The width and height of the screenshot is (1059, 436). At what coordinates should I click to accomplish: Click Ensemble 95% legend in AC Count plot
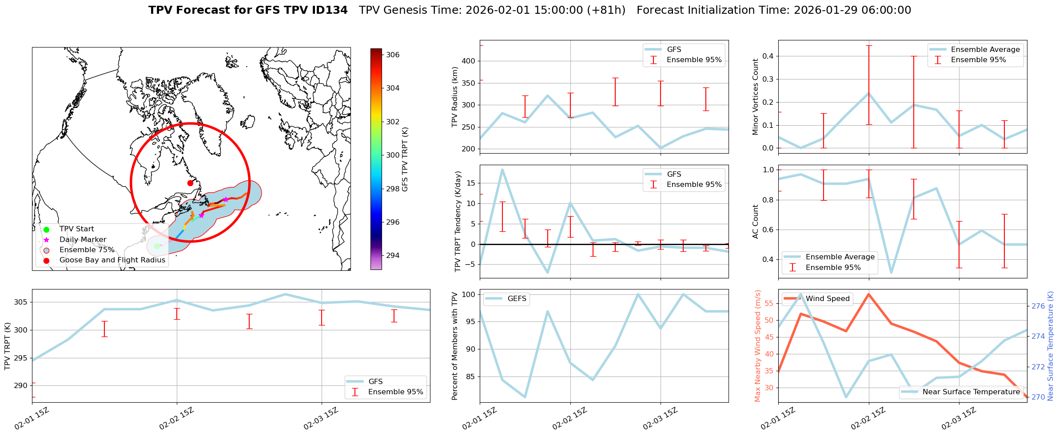pos(832,267)
